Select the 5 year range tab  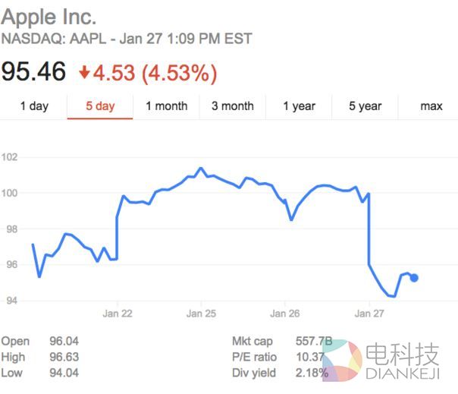[x=365, y=106]
